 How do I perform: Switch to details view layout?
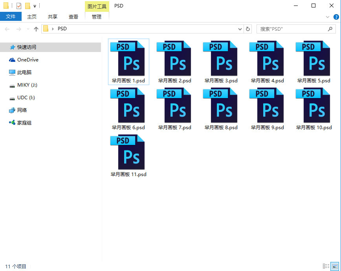pos(326,266)
